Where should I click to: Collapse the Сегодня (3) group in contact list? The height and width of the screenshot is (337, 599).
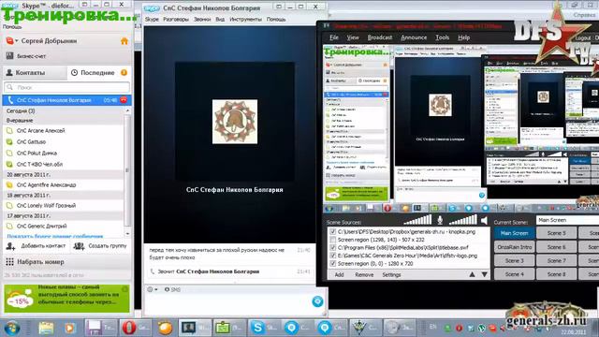click(x=21, y=110)
